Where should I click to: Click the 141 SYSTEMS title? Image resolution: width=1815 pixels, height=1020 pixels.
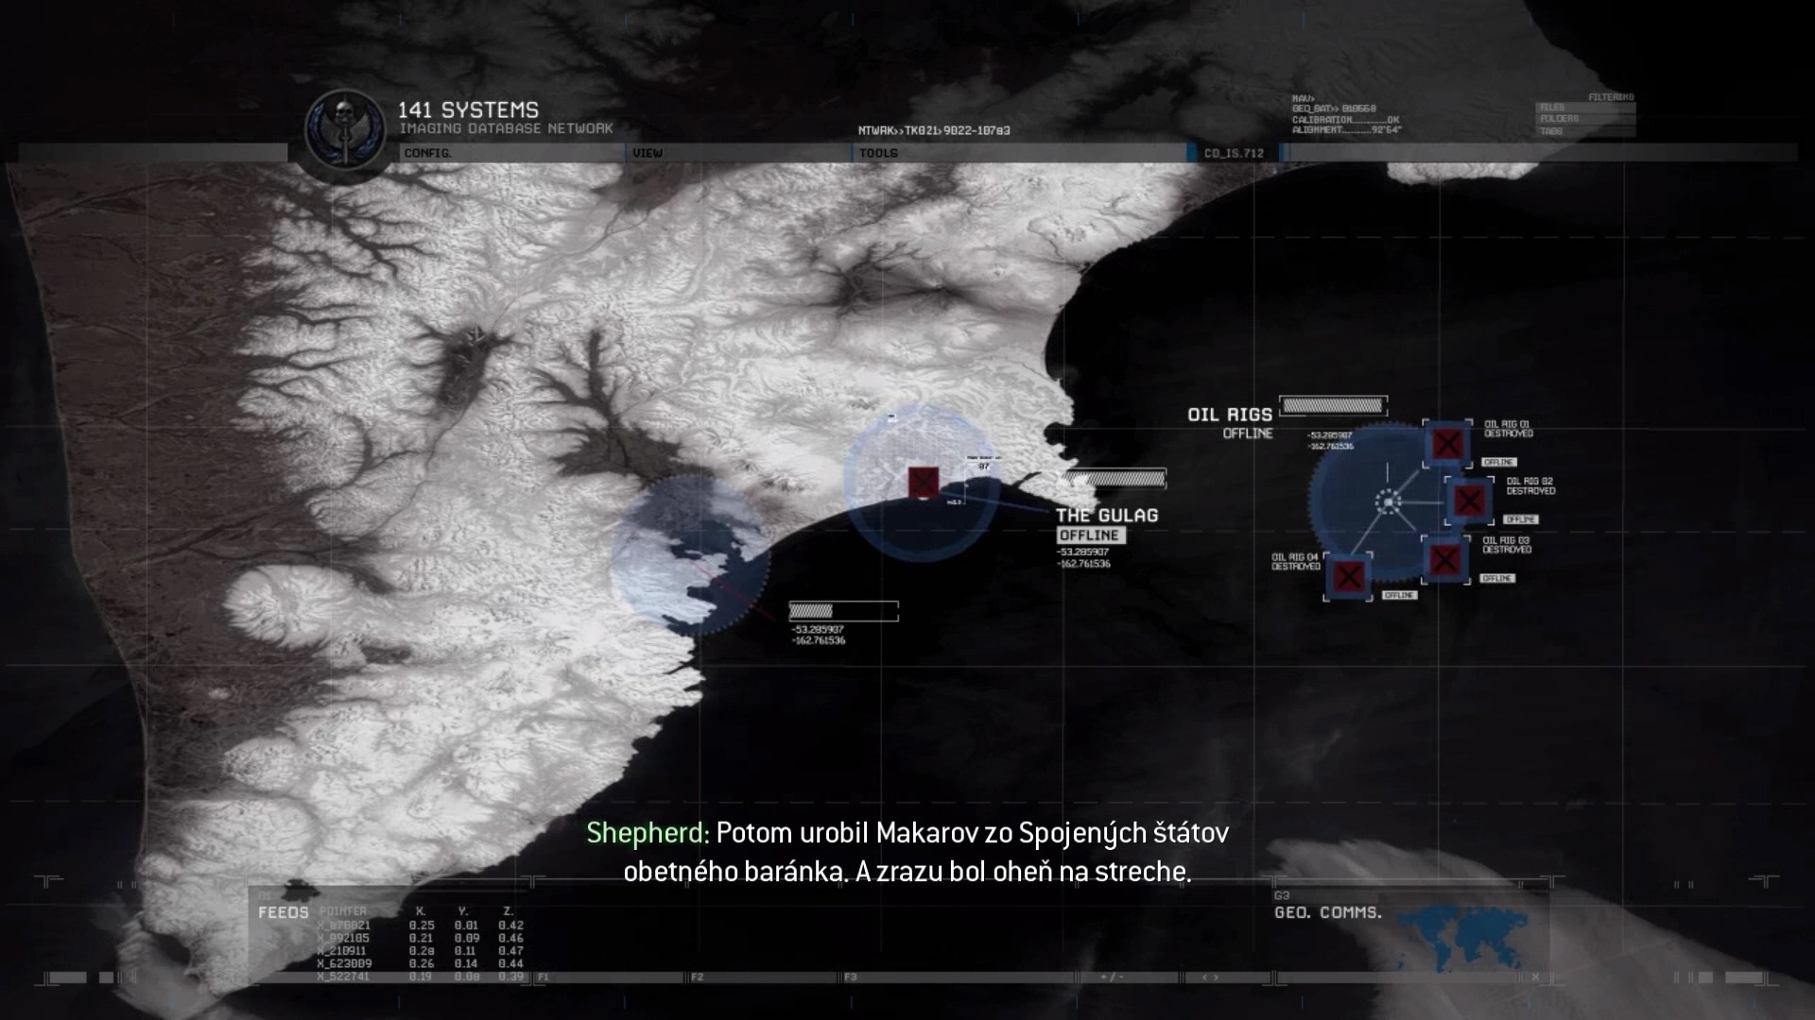468,110
